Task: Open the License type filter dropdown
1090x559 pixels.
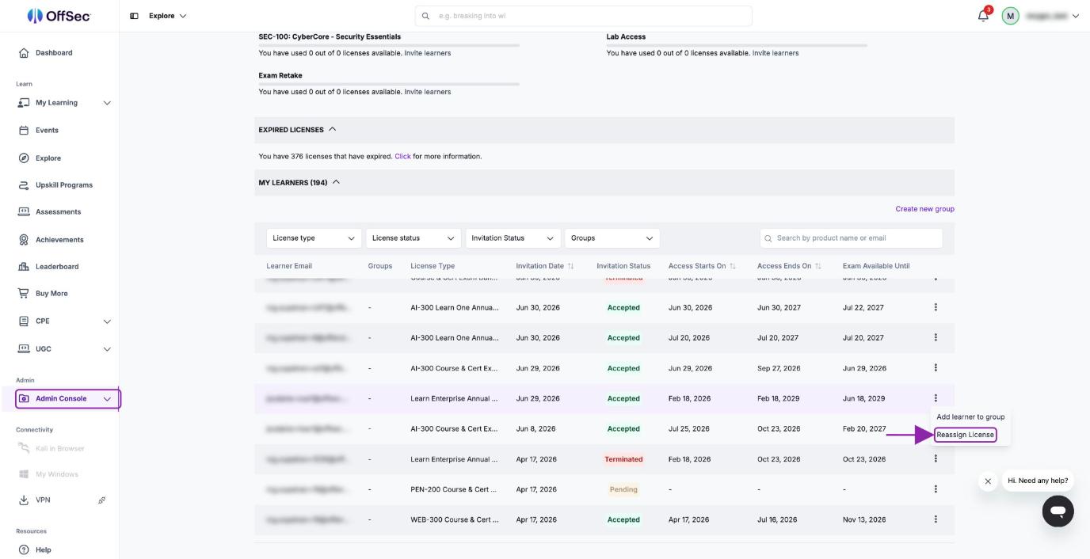Action: coord(314,238)
